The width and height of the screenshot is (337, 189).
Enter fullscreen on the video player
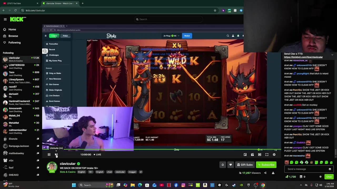click(267, 155)
